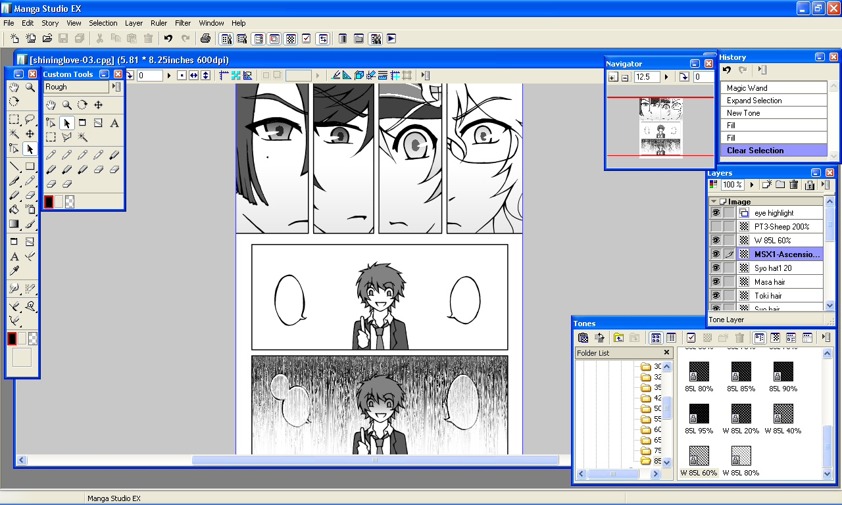Open the Tones panel options menu

pyautogui.click(x=826, y=338)
